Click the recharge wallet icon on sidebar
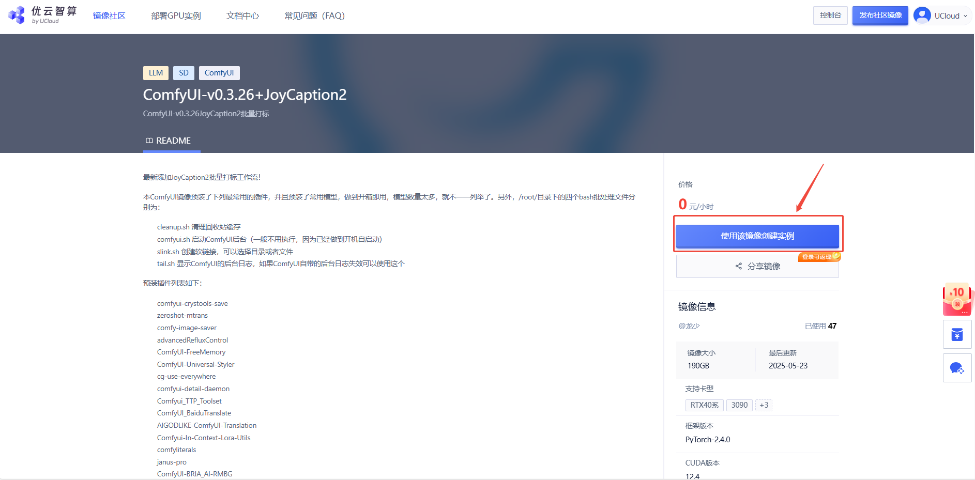Viewport: 975px width, 480px height. click(957, 334)
